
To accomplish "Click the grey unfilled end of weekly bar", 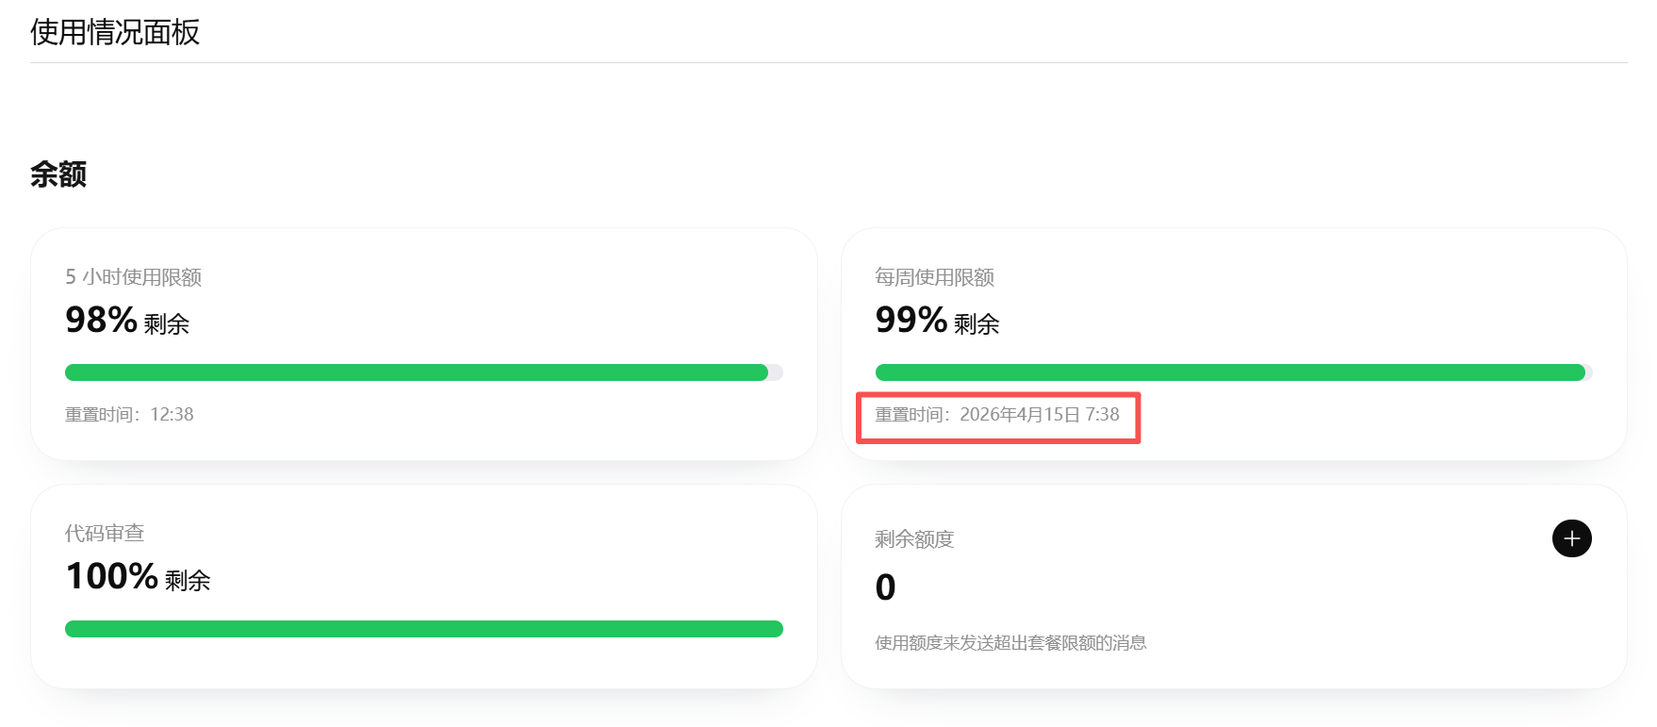I will point(1588,372).
